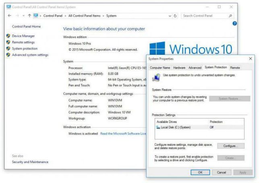Open System protection link

[25, 49]
